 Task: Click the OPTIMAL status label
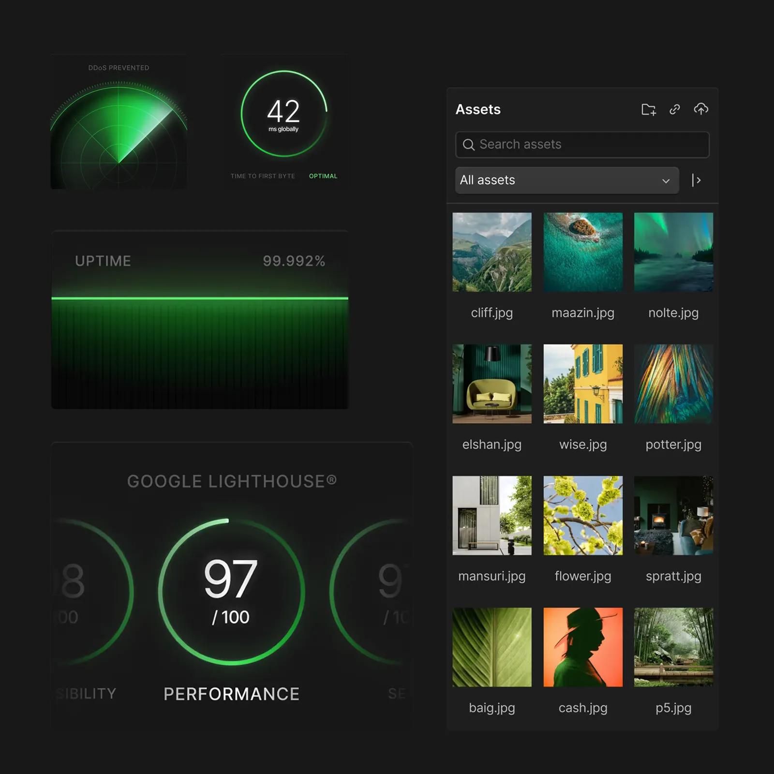click(x=323, y=176)
